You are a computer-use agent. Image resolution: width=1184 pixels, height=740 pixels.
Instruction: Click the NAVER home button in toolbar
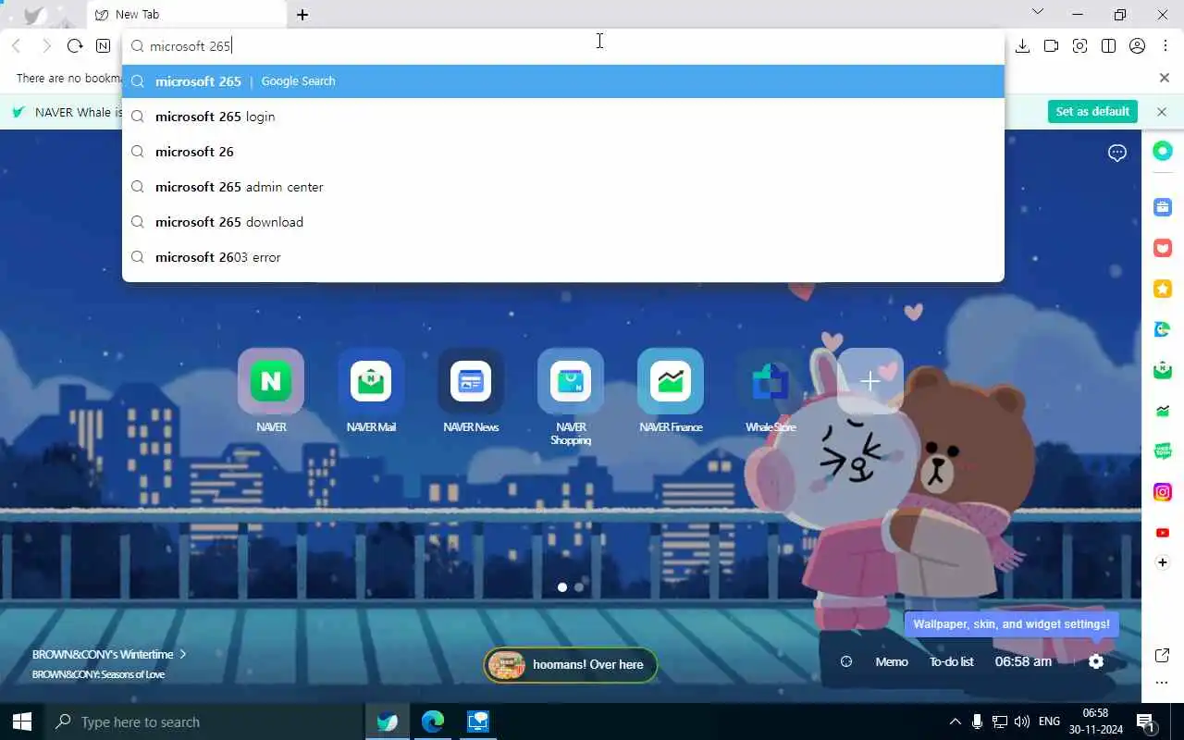[x=103, y=45]
